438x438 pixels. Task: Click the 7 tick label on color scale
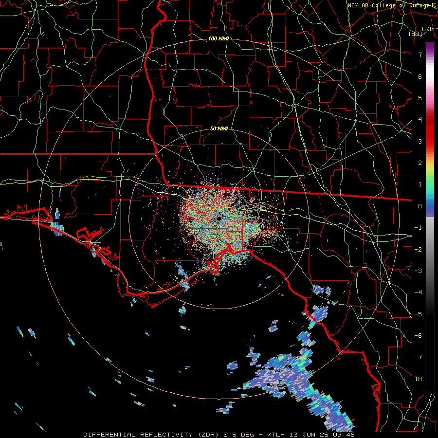pyautogui.click(x=420, y=55)
